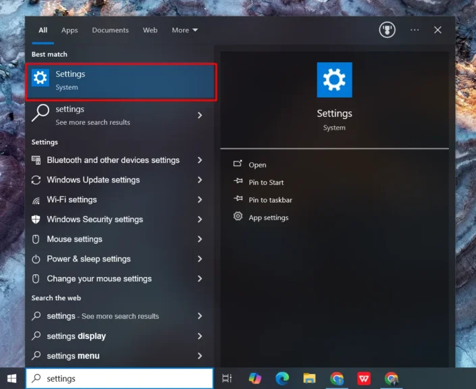Screen dimensions: 476x389
Task: Expand chevron for 'settings display' suggestion
Action: pyautogui.click(x=200, y=336)
